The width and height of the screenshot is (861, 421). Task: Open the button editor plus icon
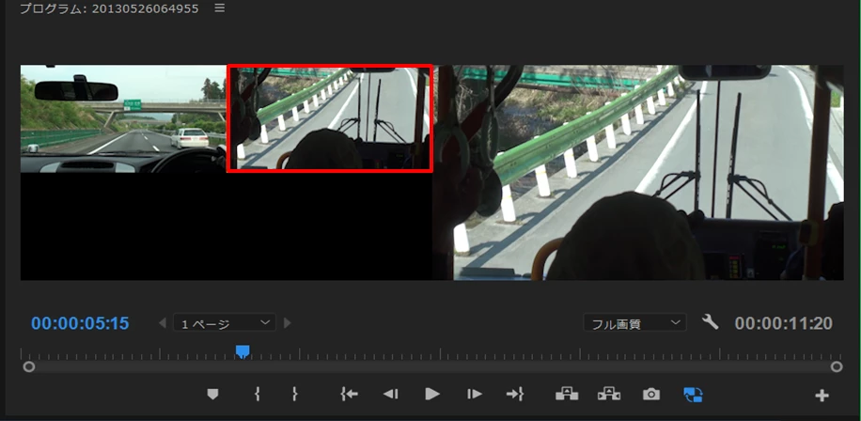point(822,396)
